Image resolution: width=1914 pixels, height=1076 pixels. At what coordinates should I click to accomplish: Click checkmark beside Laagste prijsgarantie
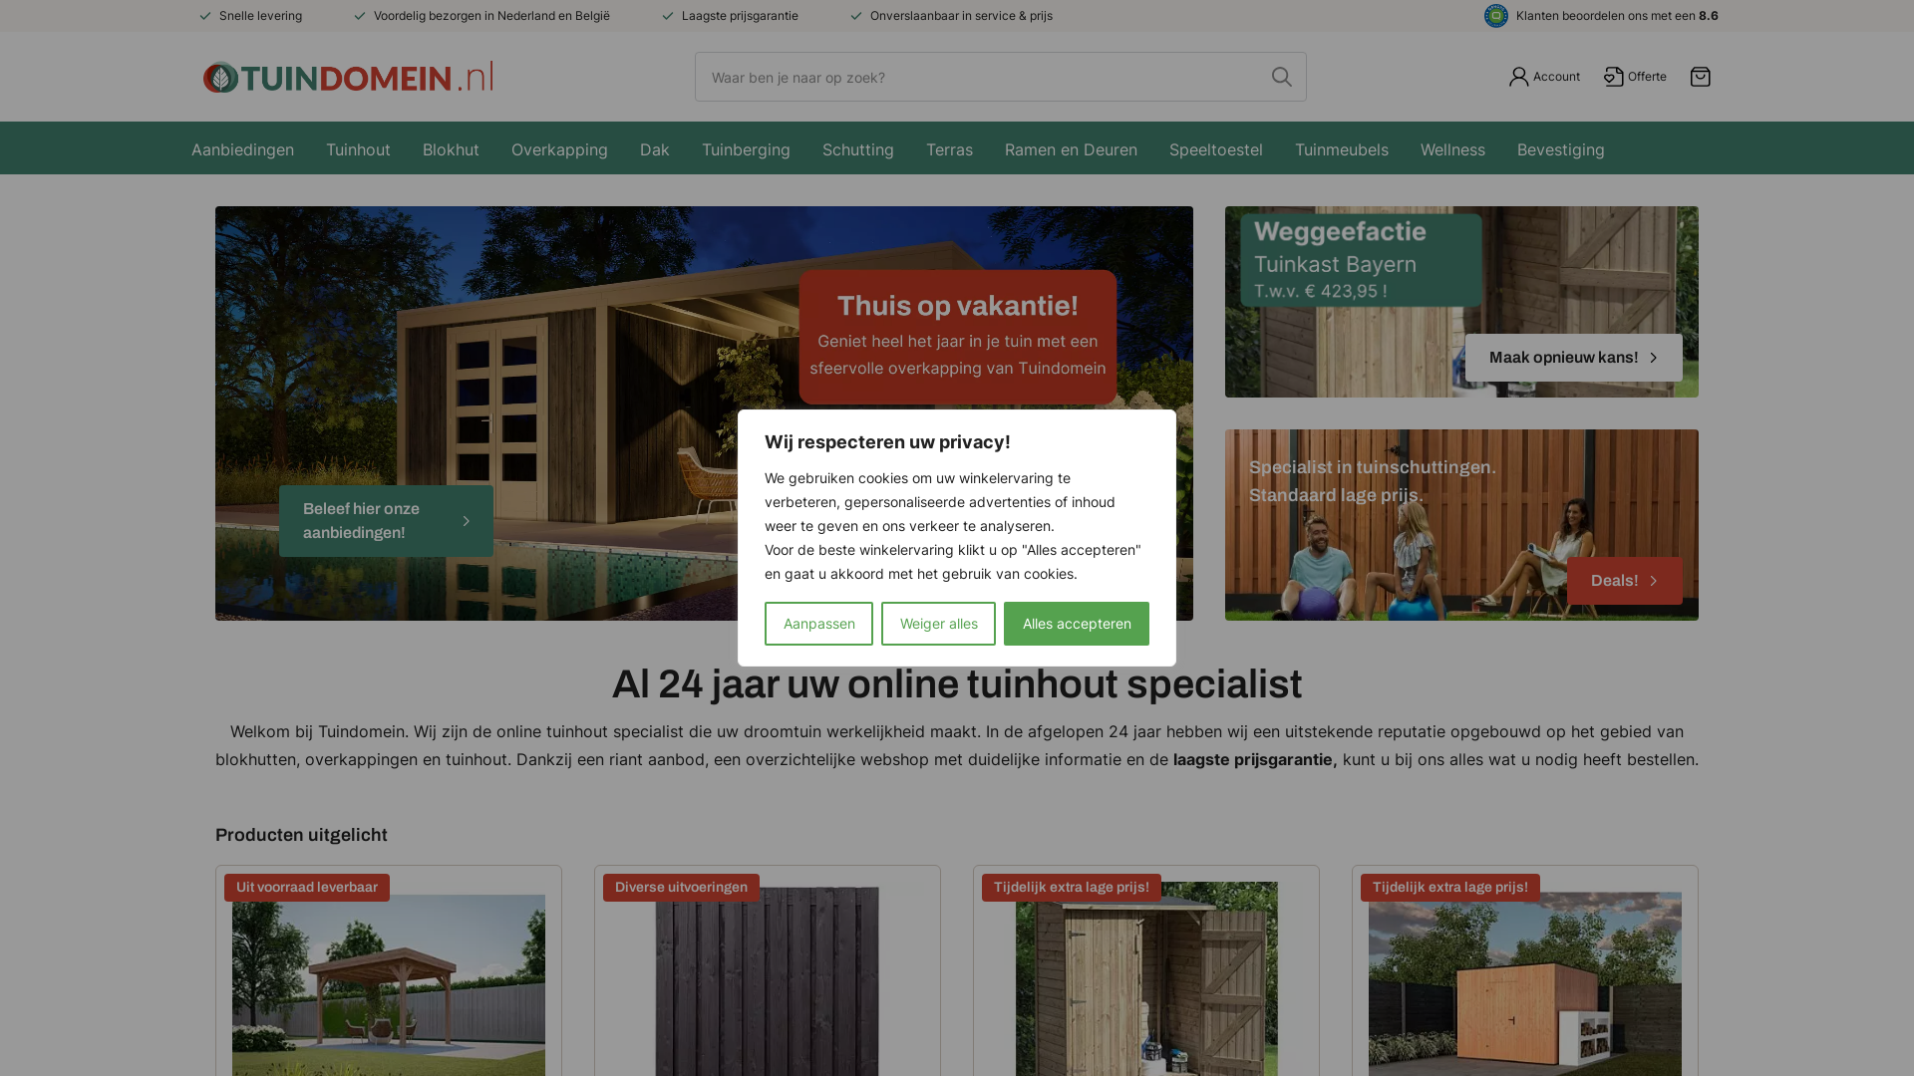point(668,16)
